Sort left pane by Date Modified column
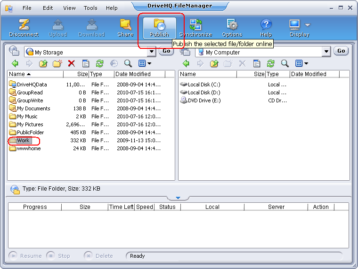This screenshot has width=358, height=269. coord(139,74)
